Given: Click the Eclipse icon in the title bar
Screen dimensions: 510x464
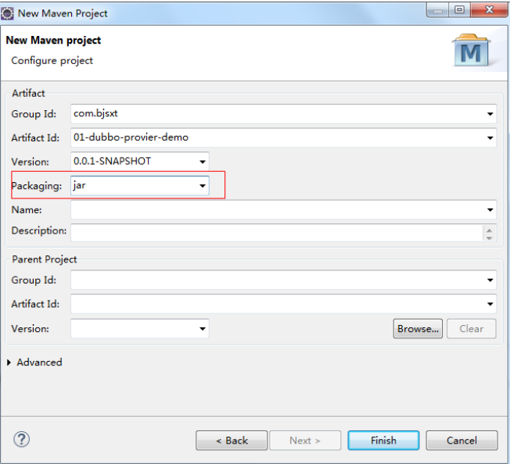Looking at the screenshot, I should 7,13.
